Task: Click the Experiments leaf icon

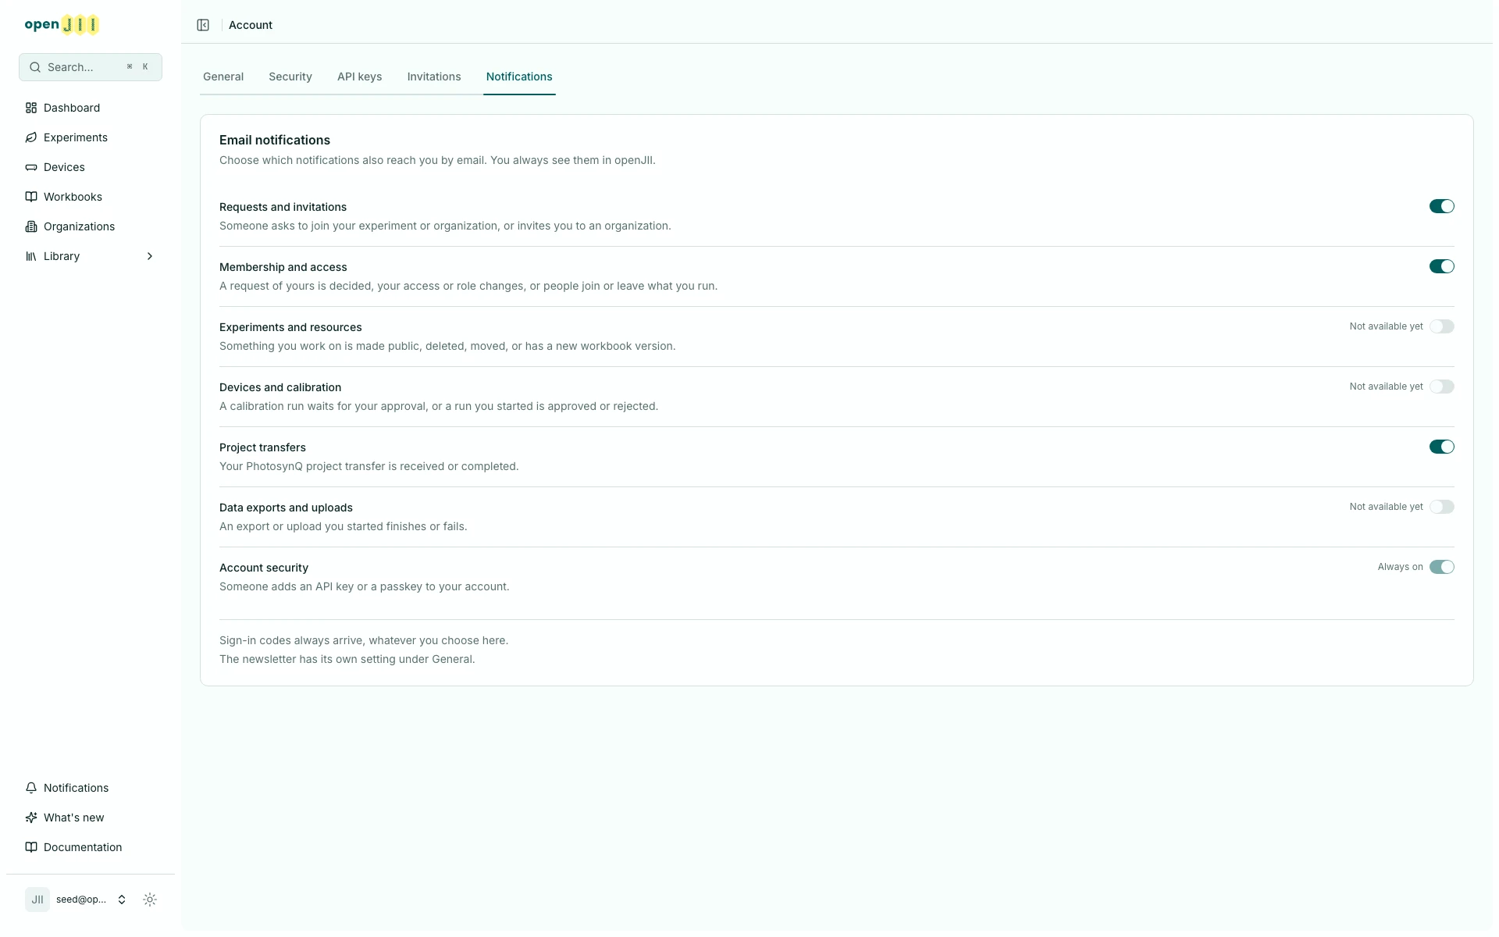Action: (x=31, y=137)
